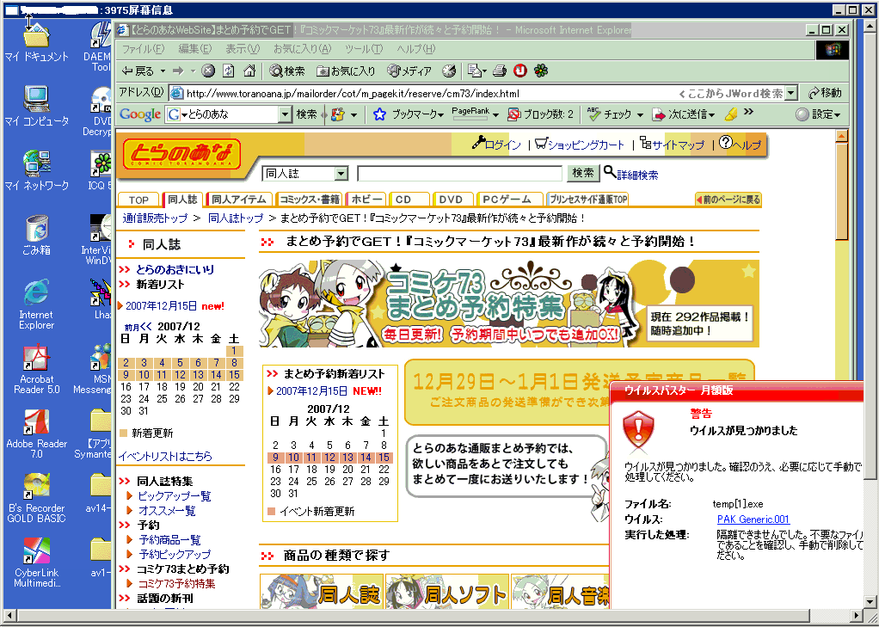This screenshot has height=627, width=879.
Task: Open the 同人誌 category dropdown on site
Action: (x=305, y=174)
